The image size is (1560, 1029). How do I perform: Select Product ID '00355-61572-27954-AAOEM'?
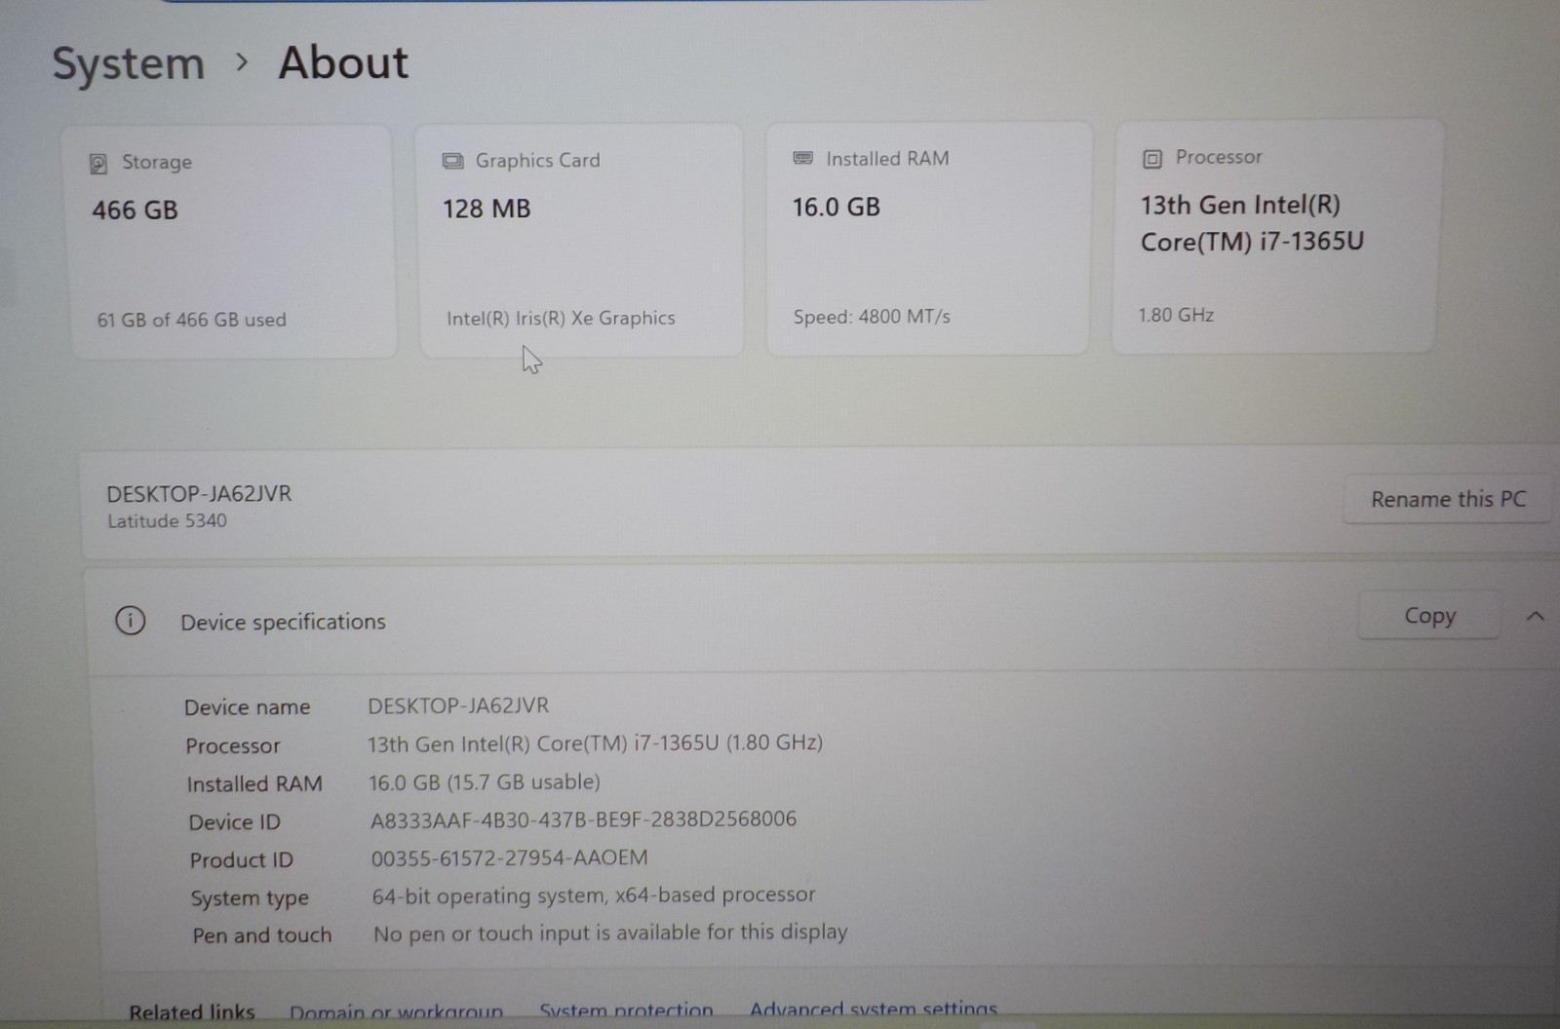click(509, 858)
